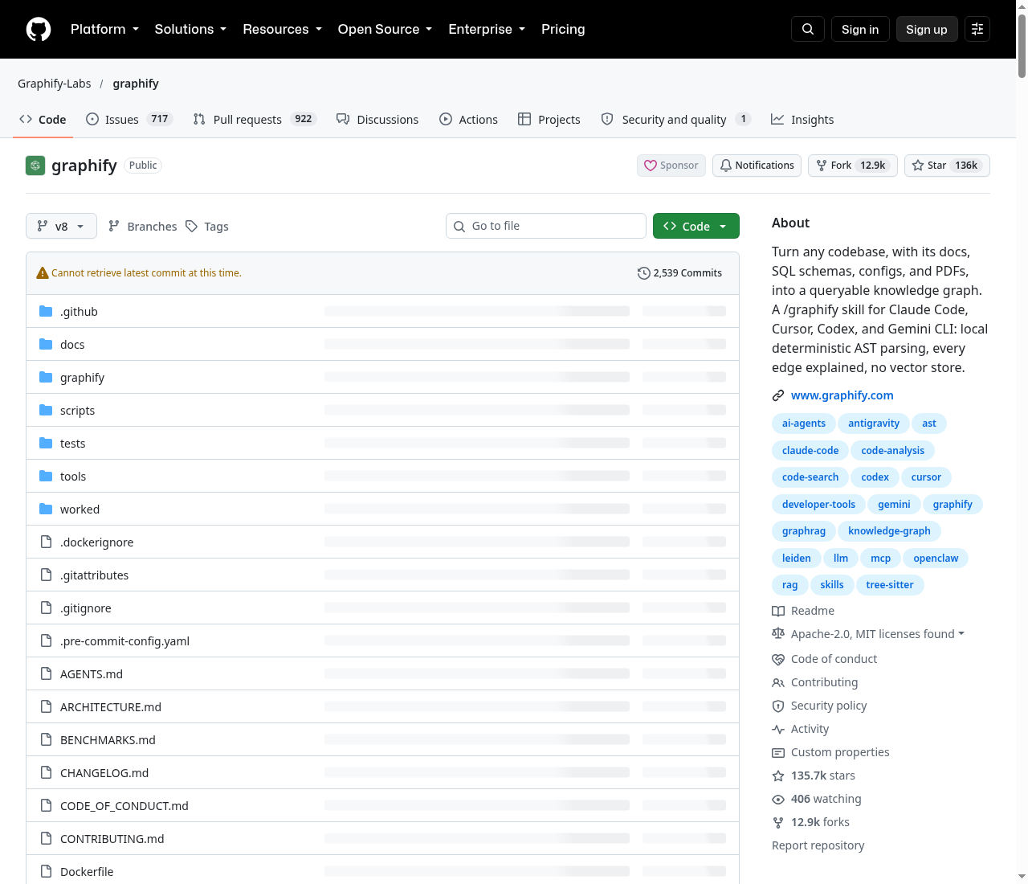This screenshot has height=884, width=1028.
Task: Click the Dockerfile file icon
Action: [46, 871]
